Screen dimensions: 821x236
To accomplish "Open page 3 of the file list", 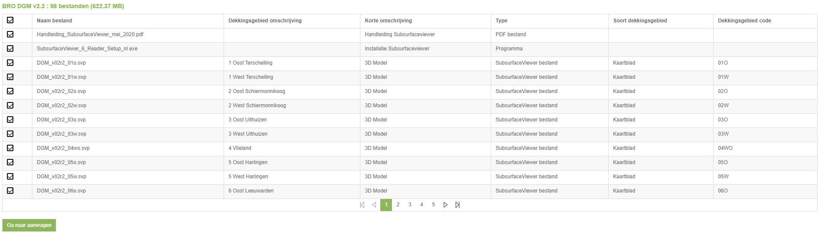I will [410, 205].
